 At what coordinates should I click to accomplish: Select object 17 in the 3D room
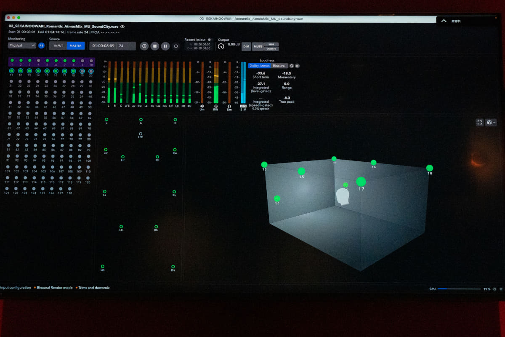pyautogui.click(x=361, y=182)
